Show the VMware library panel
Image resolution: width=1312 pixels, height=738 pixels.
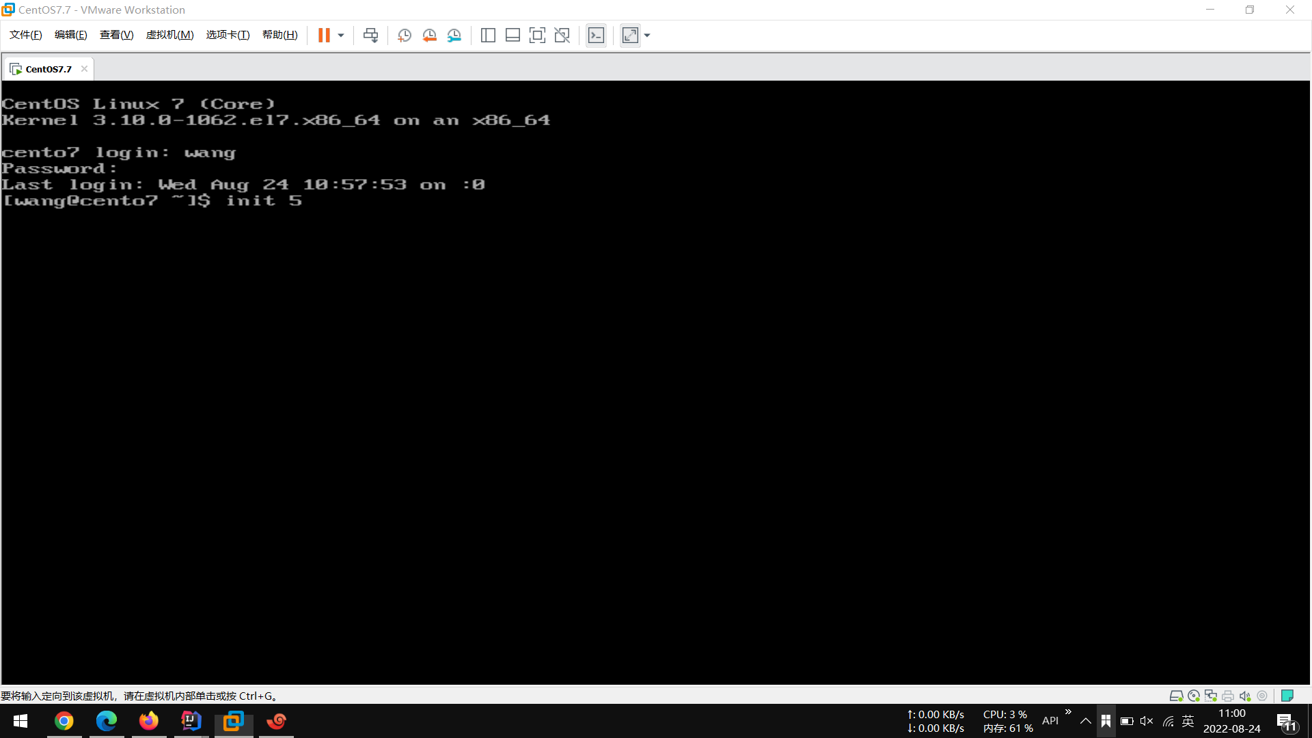pyautogui.click(x=488, y=35)
